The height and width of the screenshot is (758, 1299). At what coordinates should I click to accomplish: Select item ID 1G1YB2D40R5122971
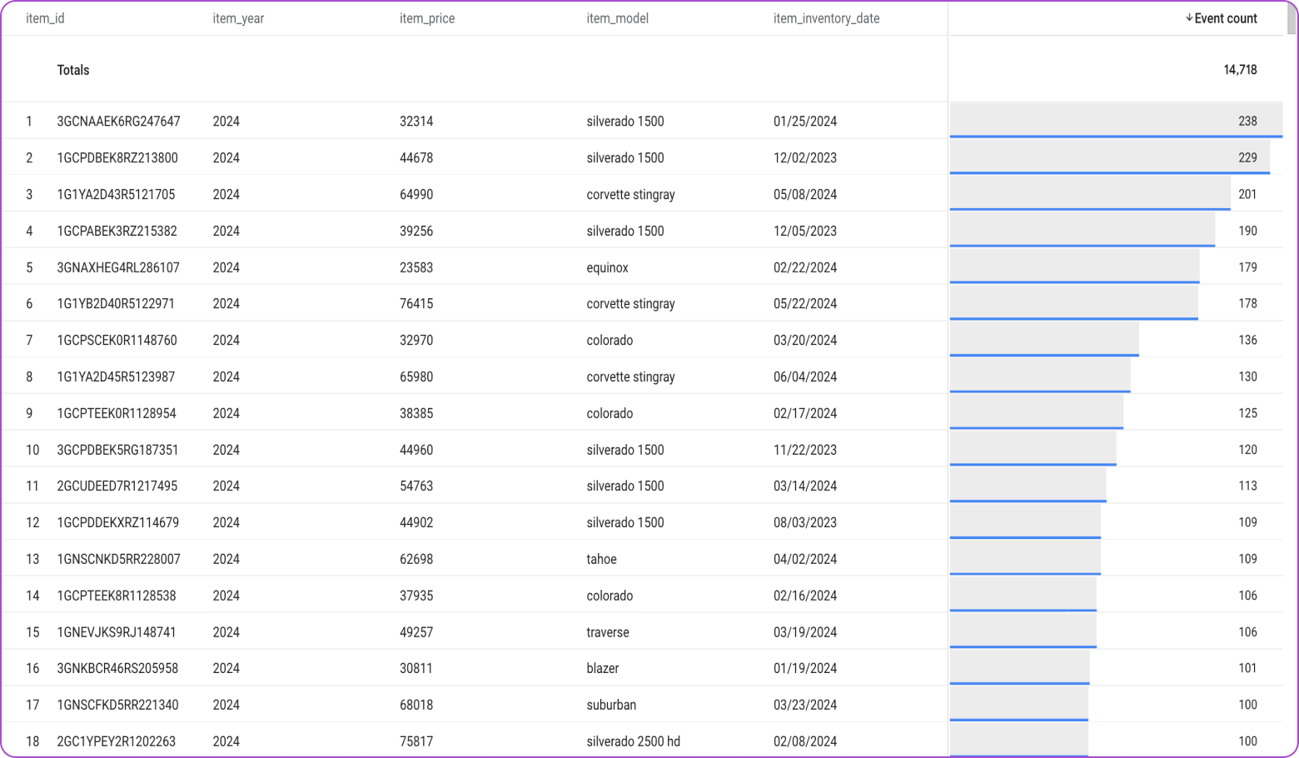click(116, 304)
